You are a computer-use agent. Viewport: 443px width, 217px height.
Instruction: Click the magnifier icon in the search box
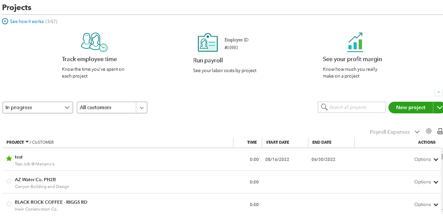(x=324, y=107)
